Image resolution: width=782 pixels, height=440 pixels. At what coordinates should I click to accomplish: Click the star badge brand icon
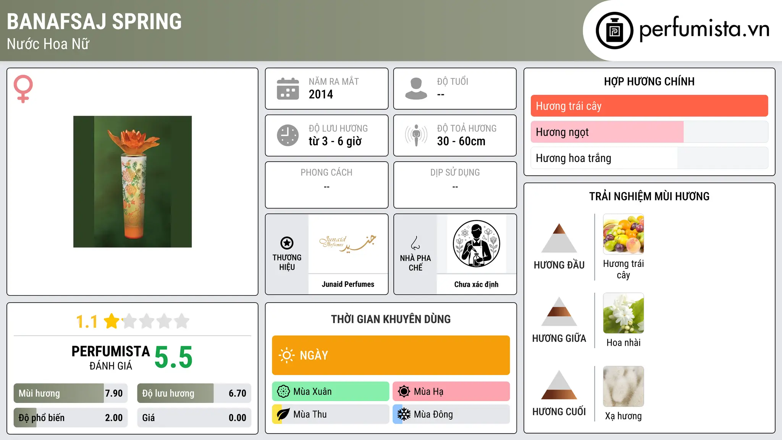pyautogui.click(x=287, y=243)
